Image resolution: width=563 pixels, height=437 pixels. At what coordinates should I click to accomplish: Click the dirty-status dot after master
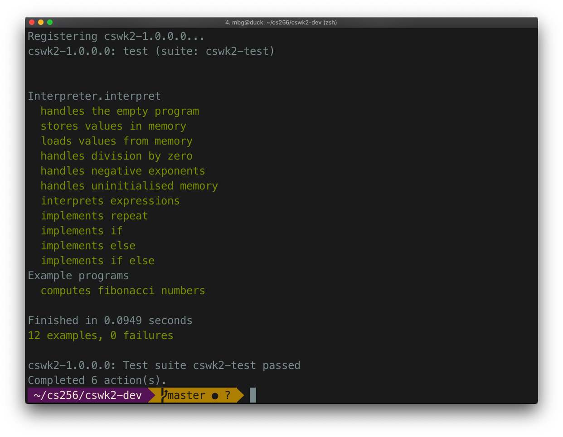tap(215, 396)
